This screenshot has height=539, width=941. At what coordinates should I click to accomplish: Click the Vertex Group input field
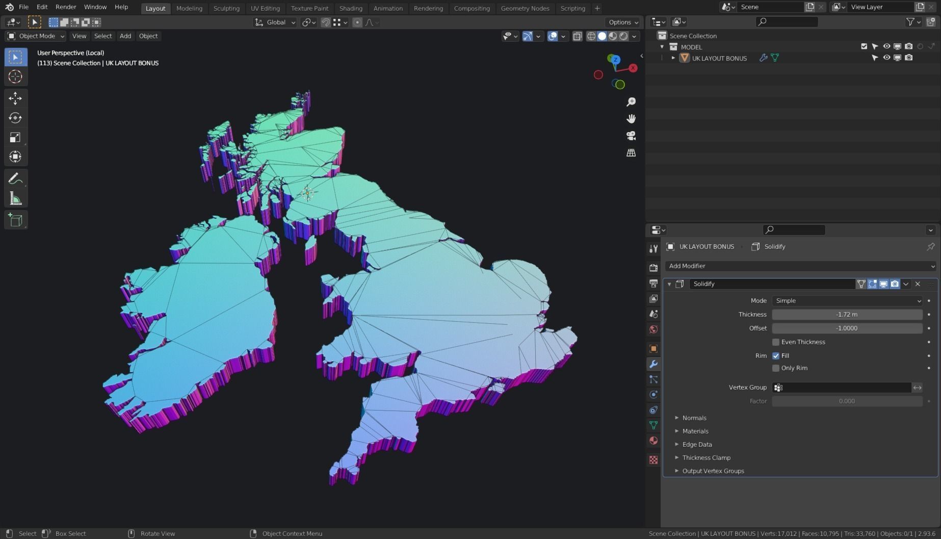842,388
